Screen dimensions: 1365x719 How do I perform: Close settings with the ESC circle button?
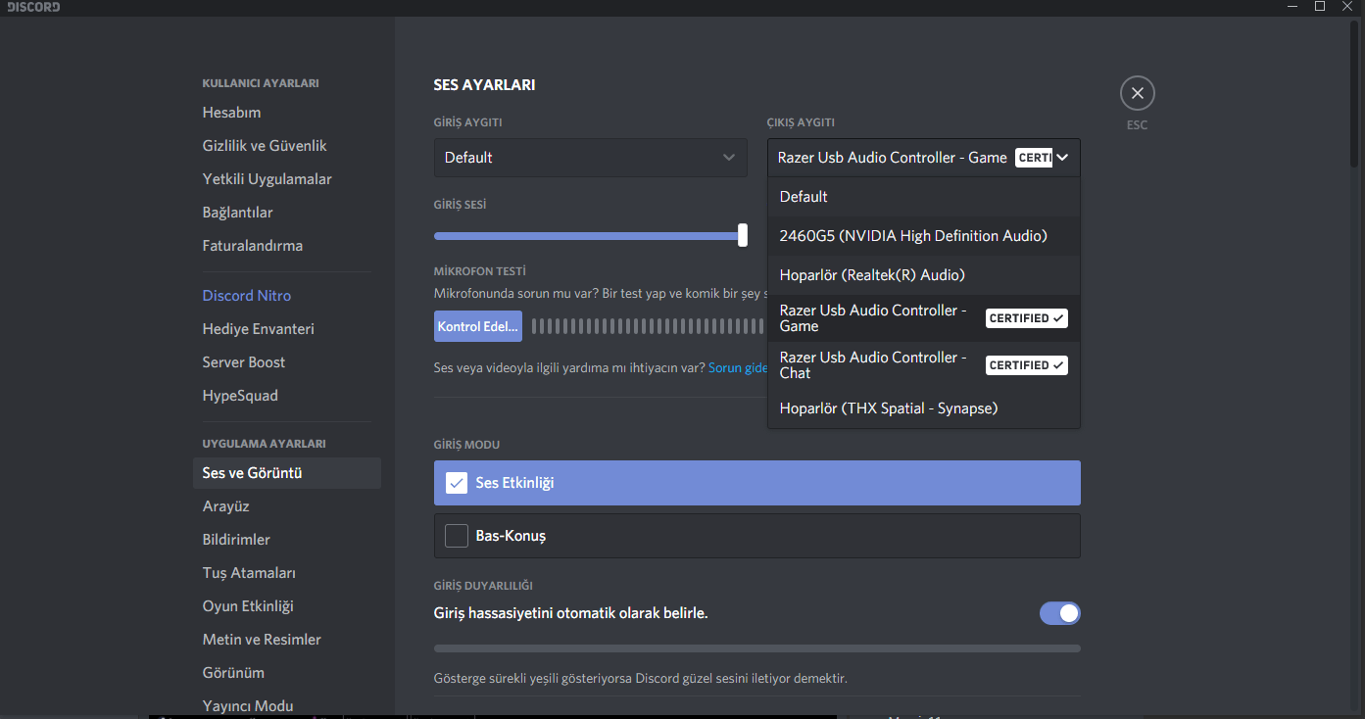pyautogui.click(x=1137, y=93)
